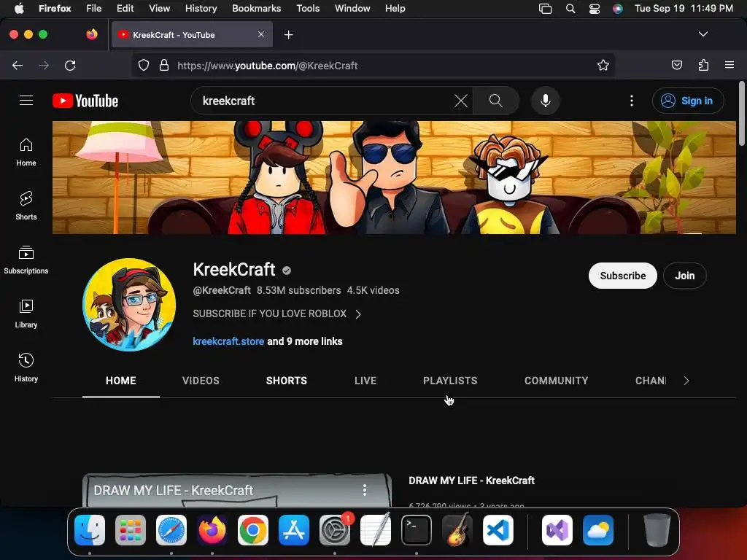
Task: Open Shorts in sidebar
Action: (26, 206)
